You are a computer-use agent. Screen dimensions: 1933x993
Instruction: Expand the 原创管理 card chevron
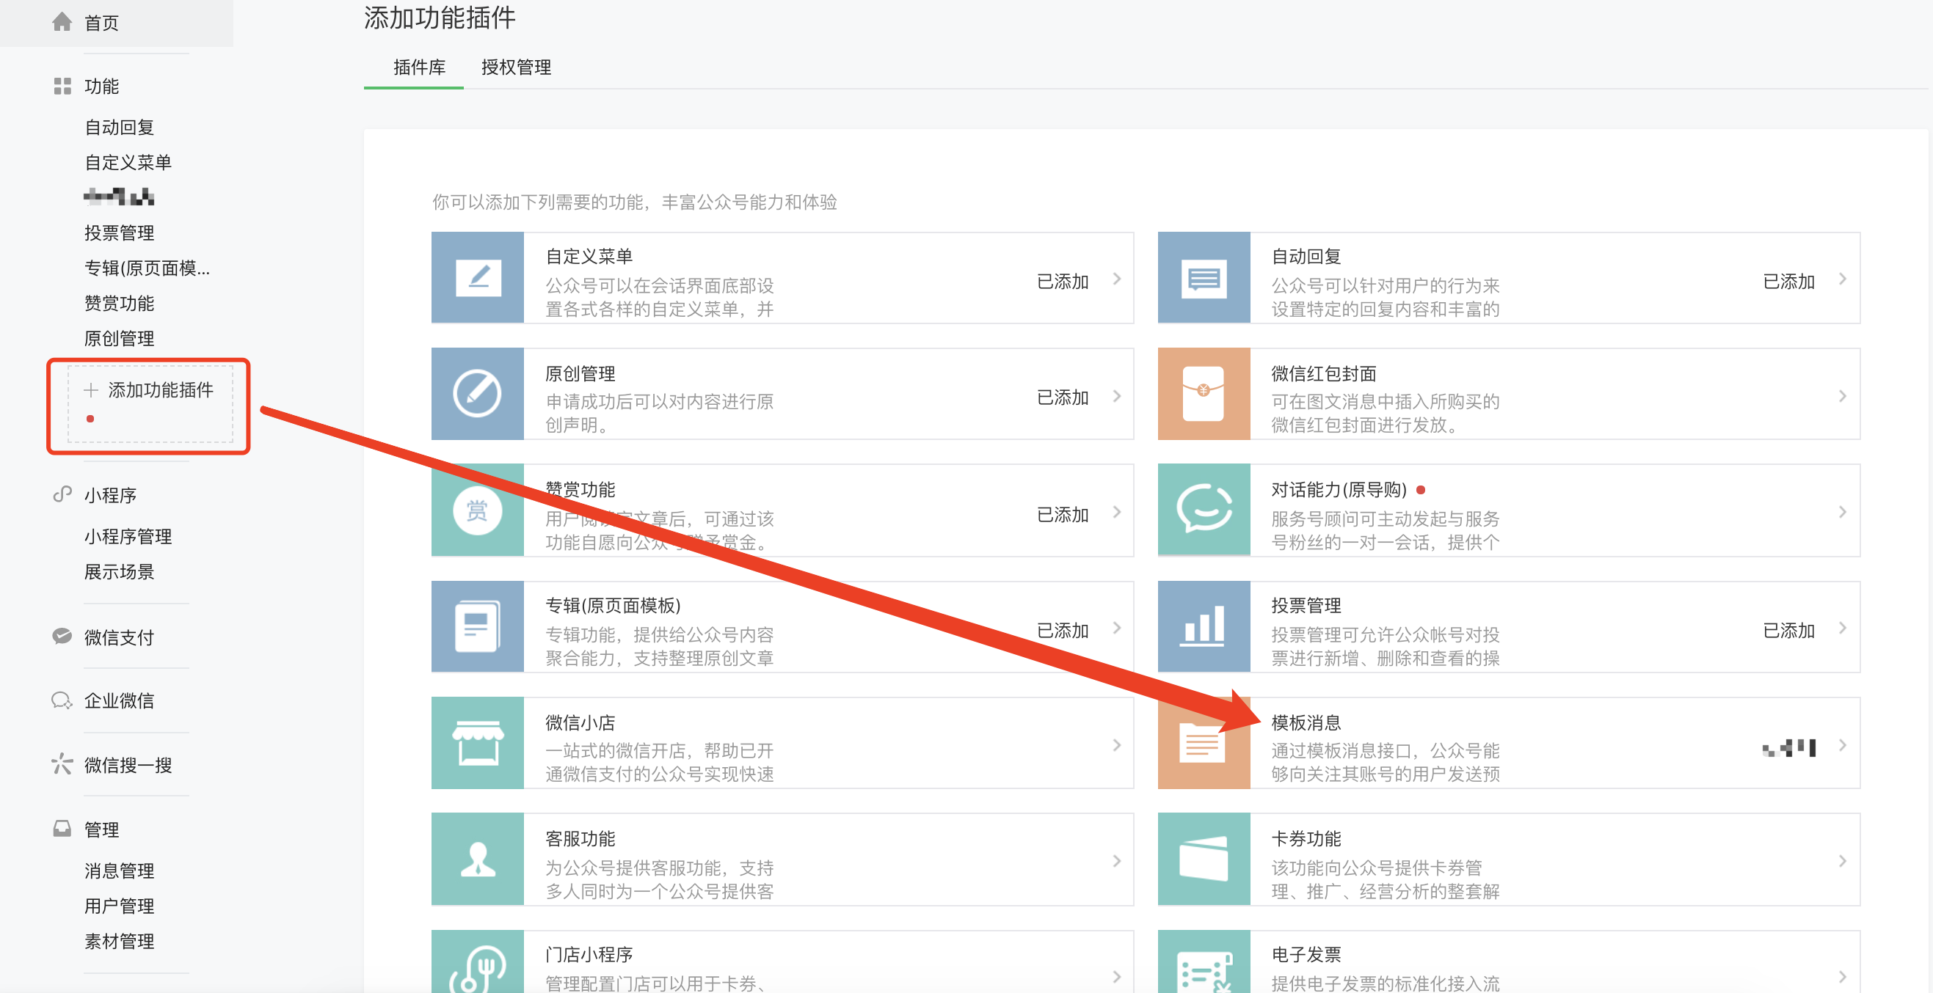tap(1117, 395)
